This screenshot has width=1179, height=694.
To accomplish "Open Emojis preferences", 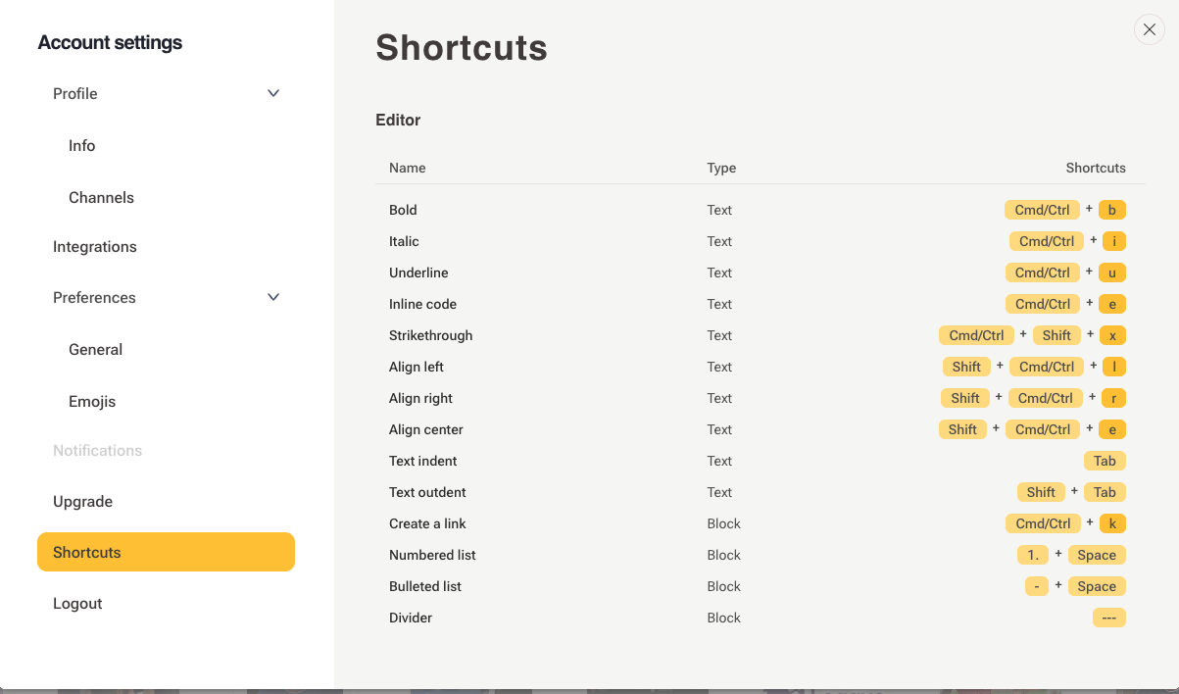I will click(x=92, y=401).
